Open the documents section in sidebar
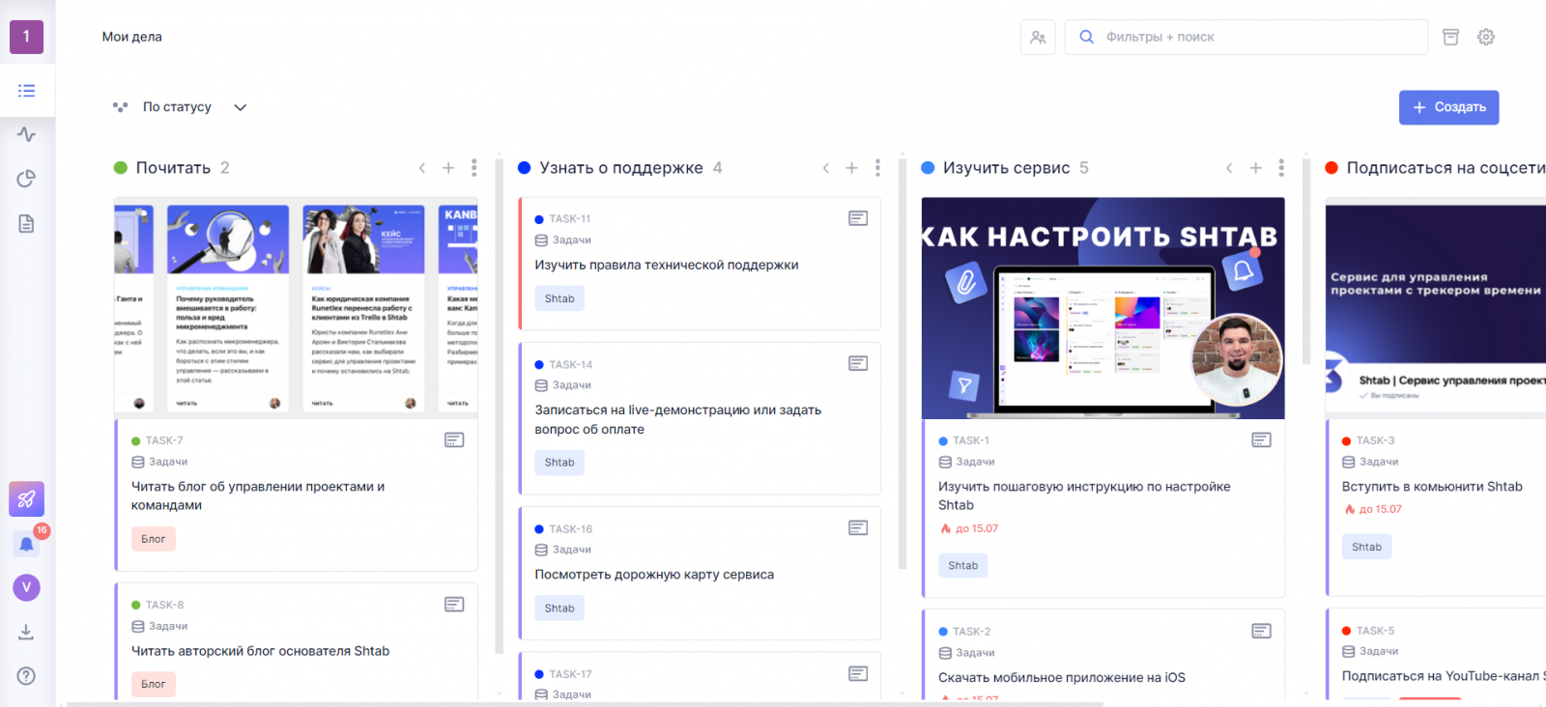This screenshot has height=707, width=1546. coord(26,224)
